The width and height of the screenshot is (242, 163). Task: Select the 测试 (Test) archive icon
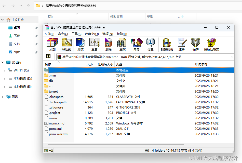(x=80, y=43)
